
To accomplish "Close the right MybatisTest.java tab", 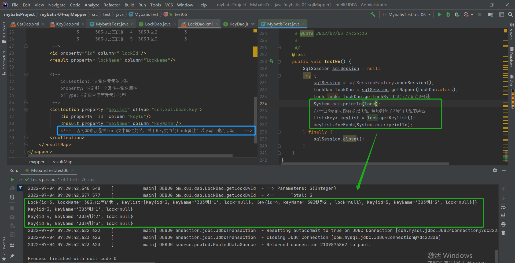I will 303,24.
